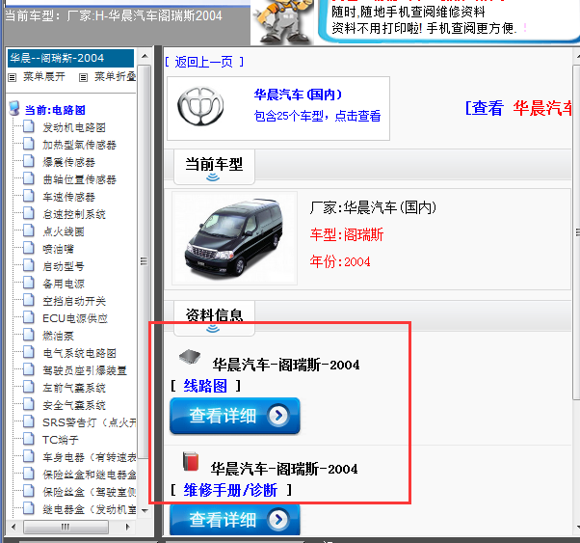Click the page icon for 喷油嘴
Image resolution: width=580 pixels, height=543 pixels.
coord(29,248)
